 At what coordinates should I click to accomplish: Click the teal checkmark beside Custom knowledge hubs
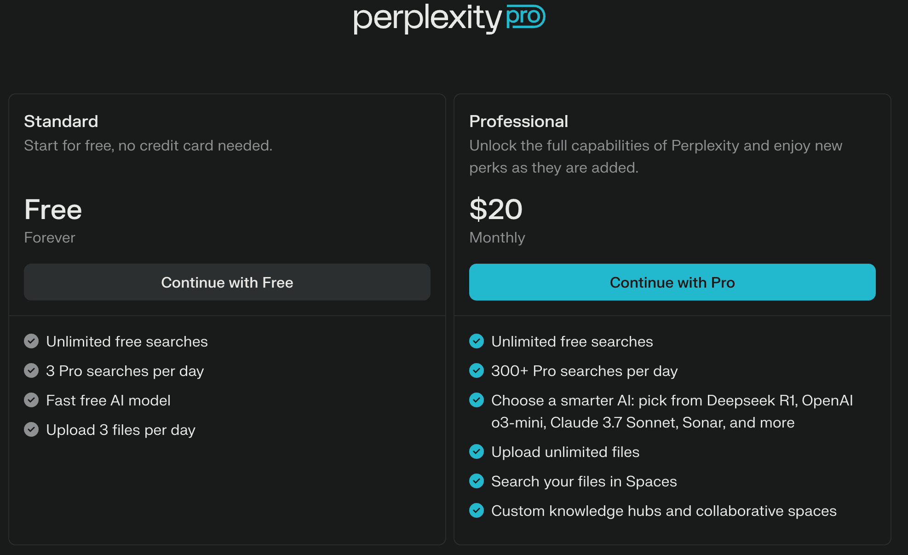[x=477, y=511]
